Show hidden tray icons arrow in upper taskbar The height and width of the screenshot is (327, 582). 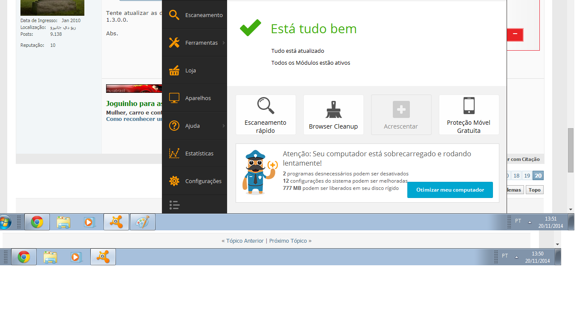pyautogui.click(x=530, y=222)
